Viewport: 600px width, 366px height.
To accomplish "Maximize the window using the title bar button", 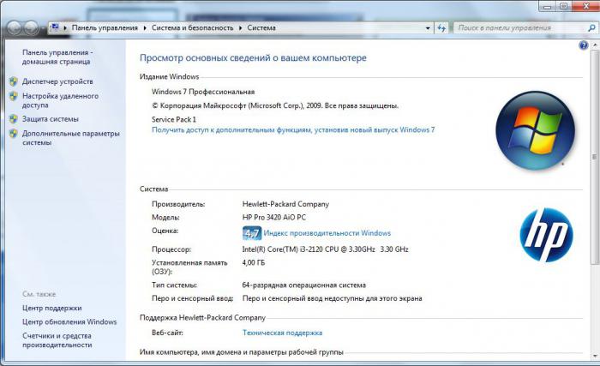I will click(x=564, y=6).
